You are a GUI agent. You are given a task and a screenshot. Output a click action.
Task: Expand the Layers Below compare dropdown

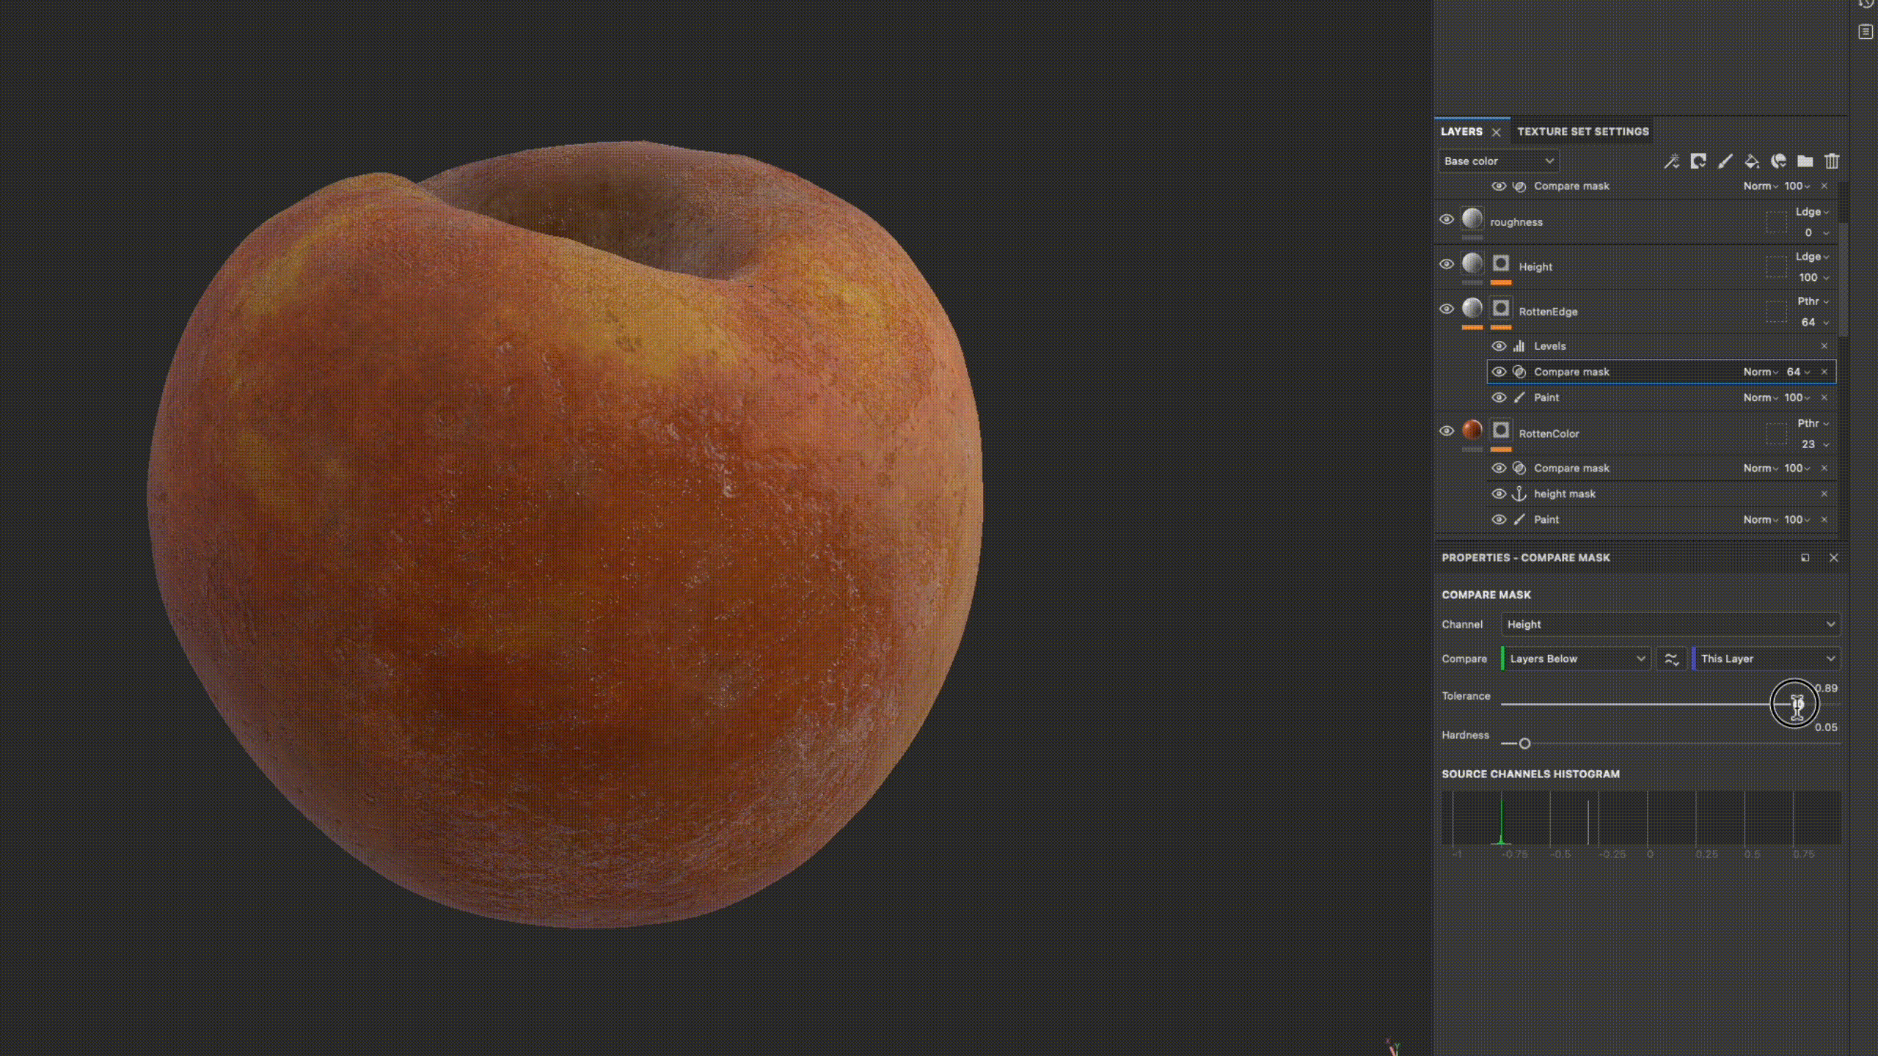click(1576, 659)
